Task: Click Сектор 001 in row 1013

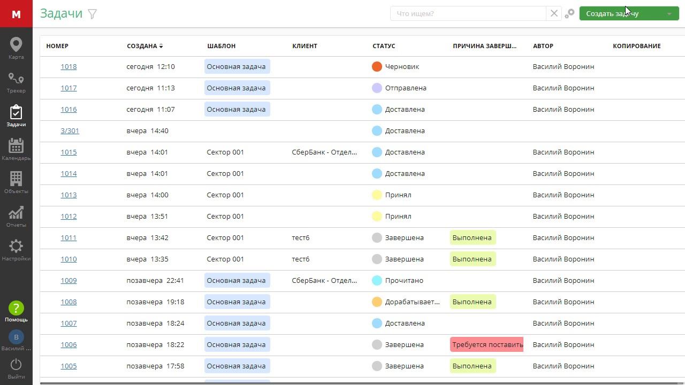Action: pos(225,195)
